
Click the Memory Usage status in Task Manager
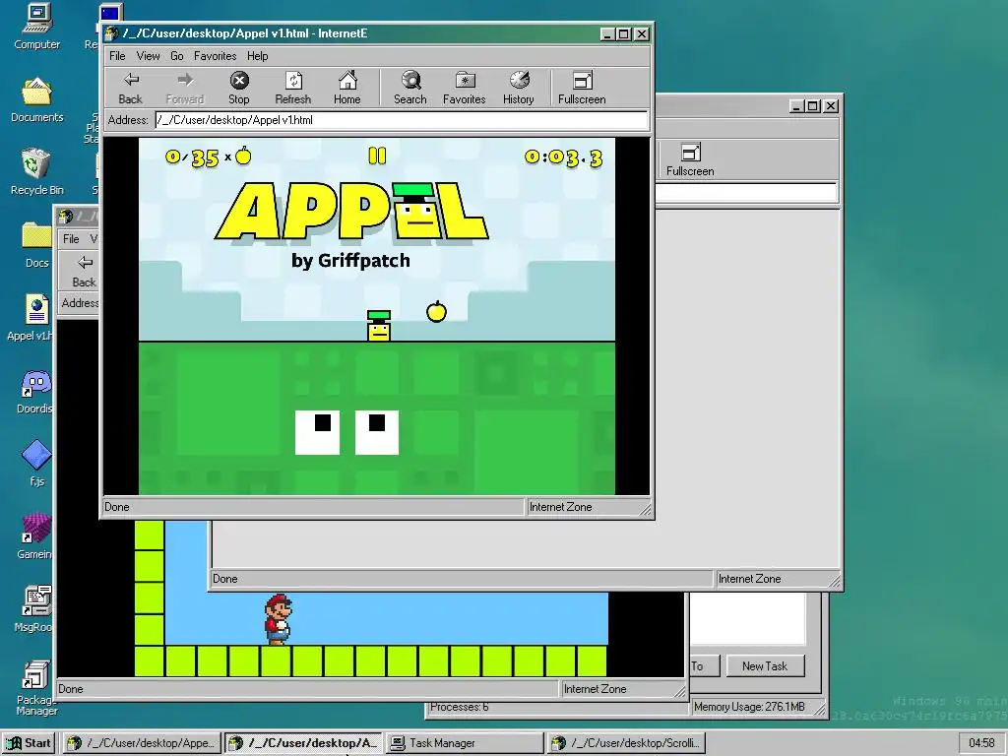tap(749, 707)
